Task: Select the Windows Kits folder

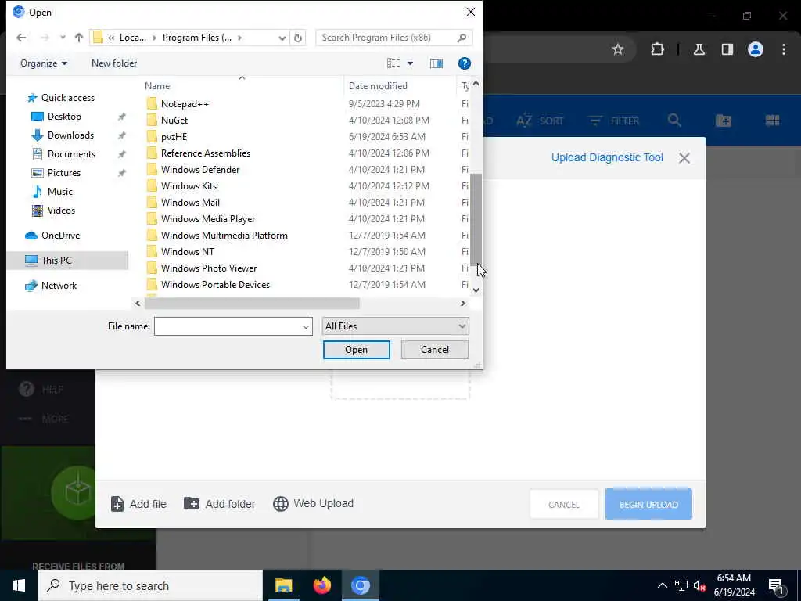Action: (x=189, y=186)
